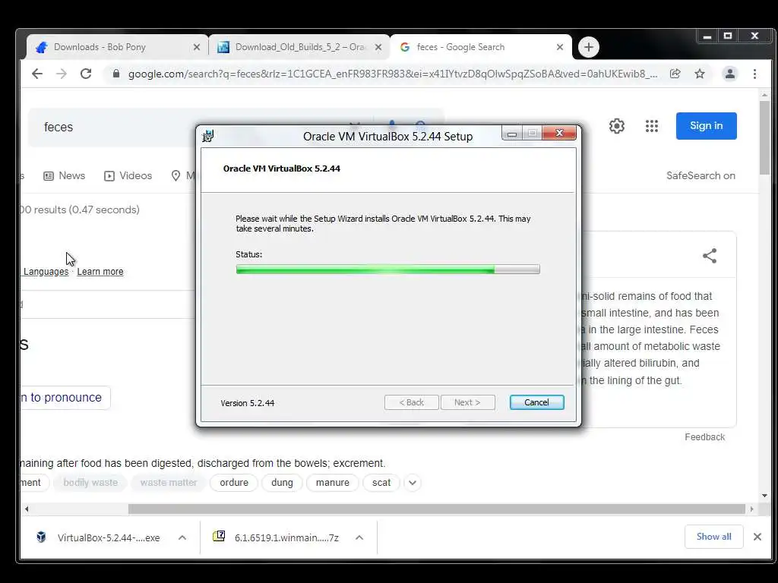Close the Chrome downloads bar
The width and height of the screenshot is (778, 583).
click(757, 537)
